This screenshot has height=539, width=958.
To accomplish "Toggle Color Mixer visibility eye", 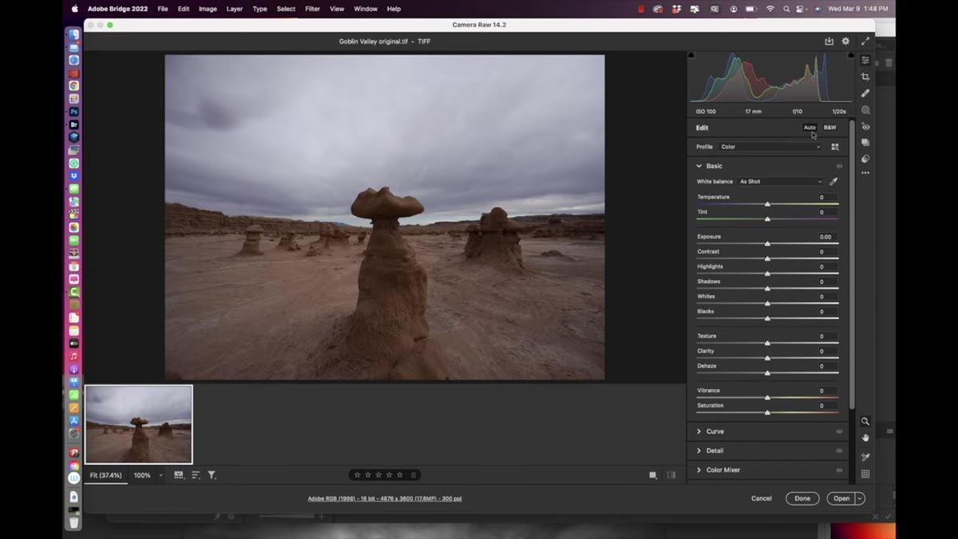I will coord(839,470).
